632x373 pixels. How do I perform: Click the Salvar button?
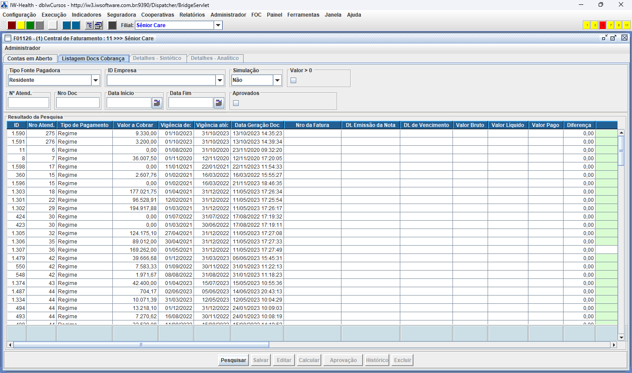(x=261, y=360)
